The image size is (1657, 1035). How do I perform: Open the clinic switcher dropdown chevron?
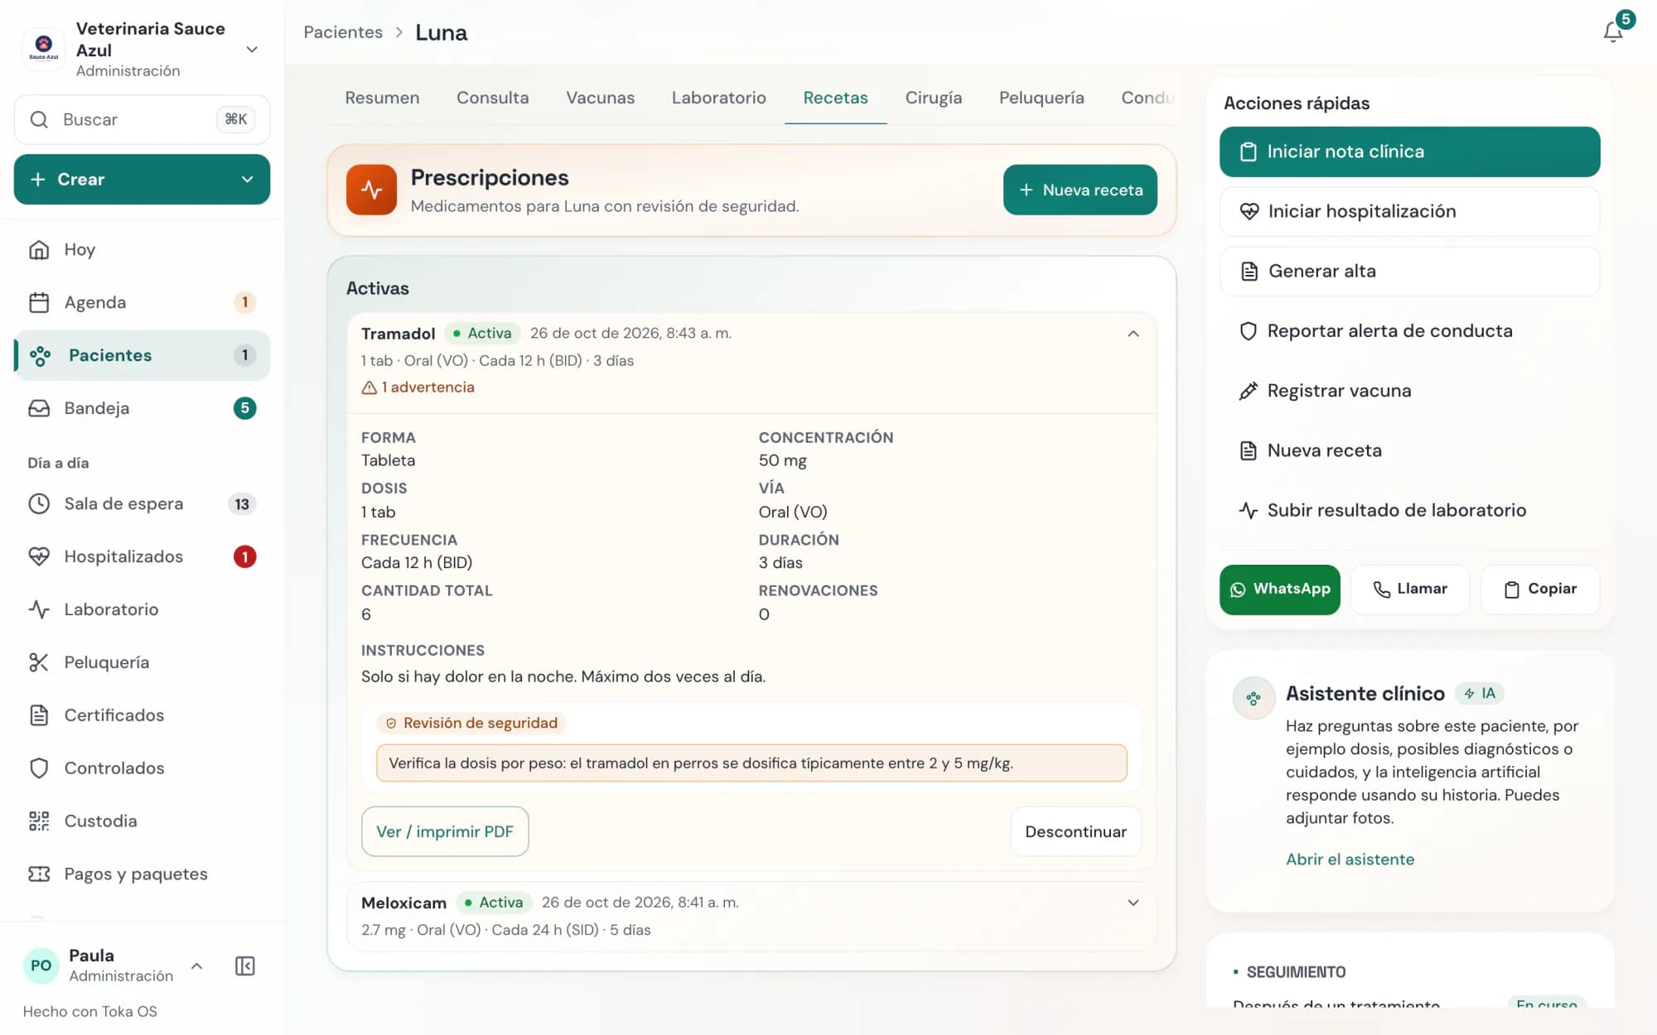coord(252,50)
